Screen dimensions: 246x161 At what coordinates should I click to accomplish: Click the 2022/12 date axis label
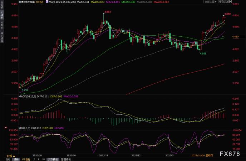click(136, 155)
